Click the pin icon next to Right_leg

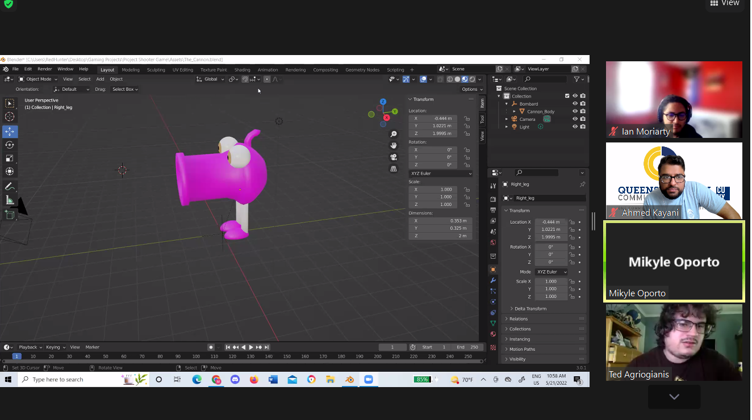(582, 184)
